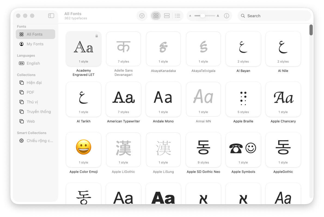Click the "Smart Collections" section header
Viewport: 324px width, 217px height.
32,133
